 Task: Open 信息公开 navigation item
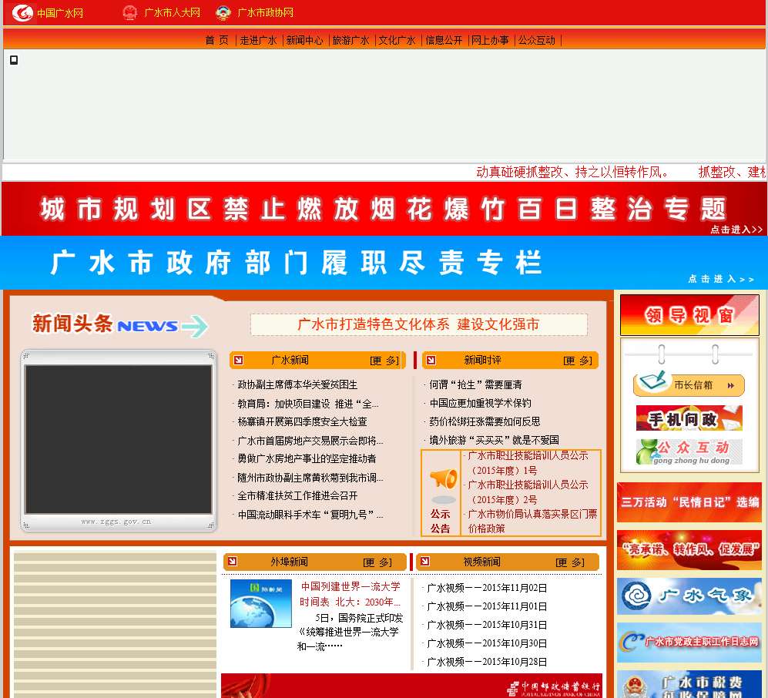tap(444, 40)
